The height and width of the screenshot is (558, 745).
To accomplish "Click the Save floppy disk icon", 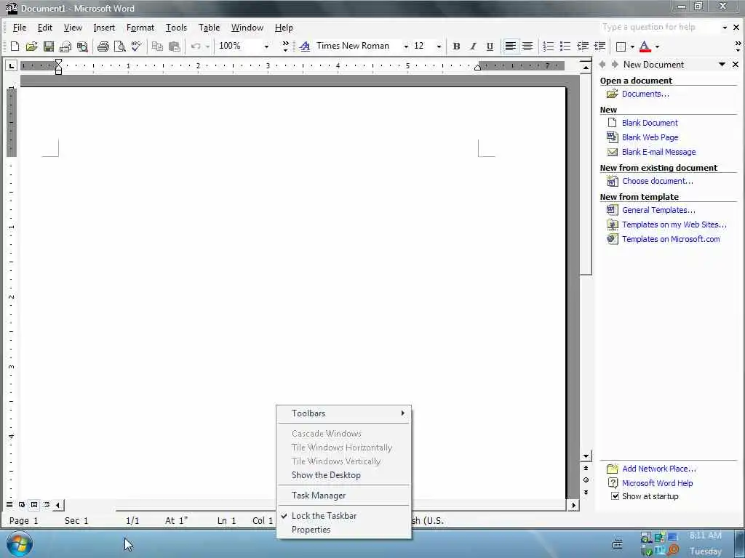I will click(x=49, y=46).
